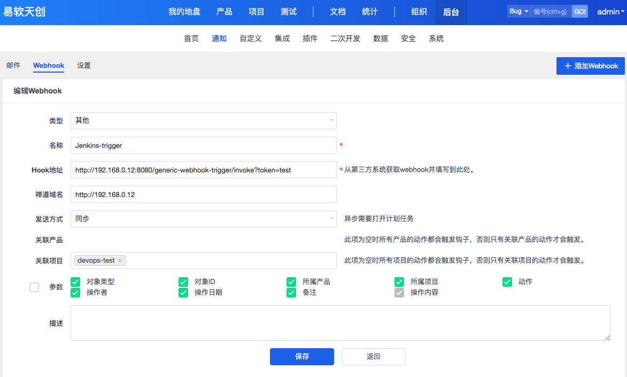Remove the devops-test tag with its x icon
Viewport: 627px width, 377px height.
[120, 261]
